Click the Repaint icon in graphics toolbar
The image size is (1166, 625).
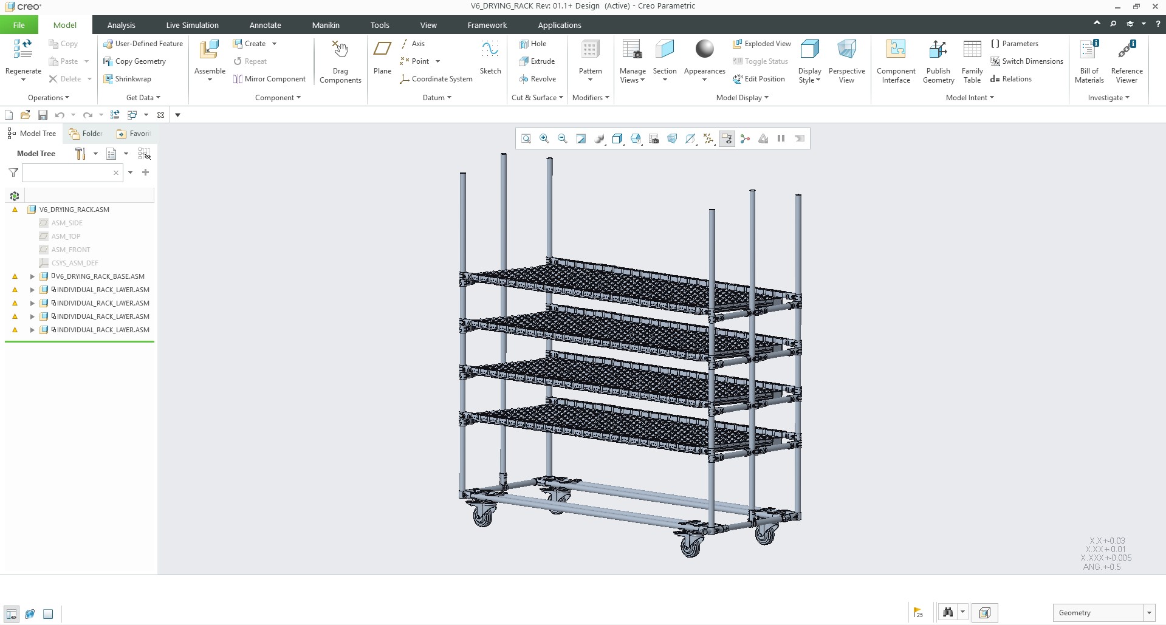(581, 138)
